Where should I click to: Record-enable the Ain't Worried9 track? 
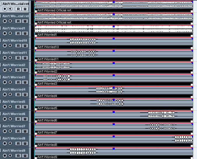point(5,156)
